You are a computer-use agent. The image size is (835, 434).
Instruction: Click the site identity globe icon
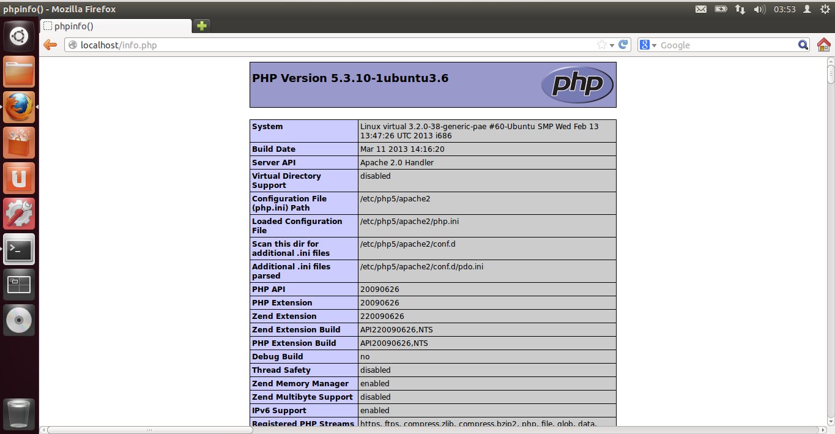click(73, 45)
